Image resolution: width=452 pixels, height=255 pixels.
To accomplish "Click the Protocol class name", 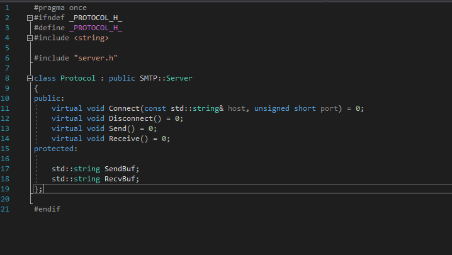I will point(78,78).
